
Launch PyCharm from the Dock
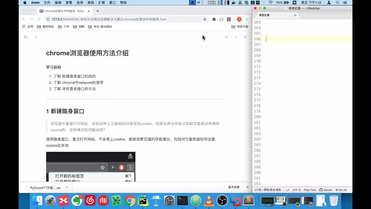(x=143, y=200)
